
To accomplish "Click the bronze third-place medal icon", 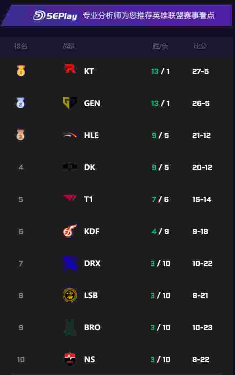I will click(x=21, y=135).
